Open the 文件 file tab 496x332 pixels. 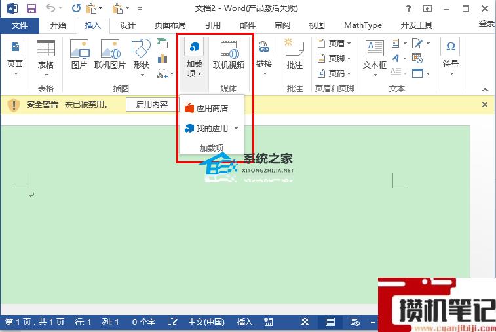pos(20,25)
